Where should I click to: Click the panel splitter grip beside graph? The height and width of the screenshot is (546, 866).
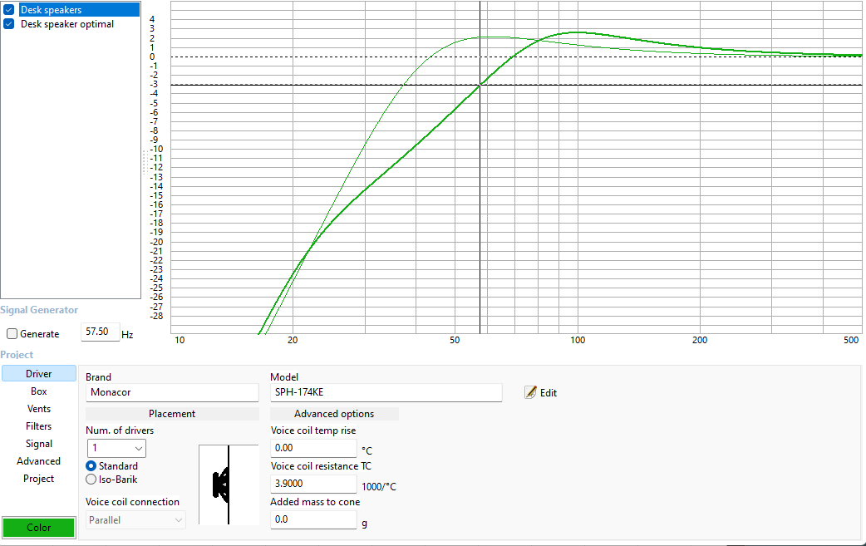click(145, 162)
